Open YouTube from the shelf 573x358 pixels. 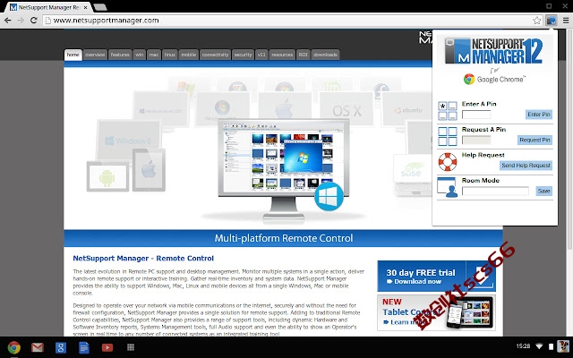pyautogui.click(x=107, y=347)
